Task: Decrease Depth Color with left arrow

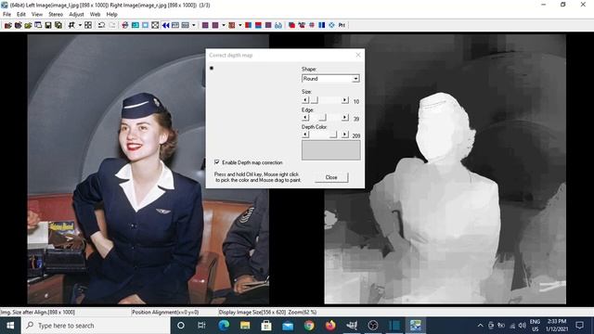Action: (305, 135)
